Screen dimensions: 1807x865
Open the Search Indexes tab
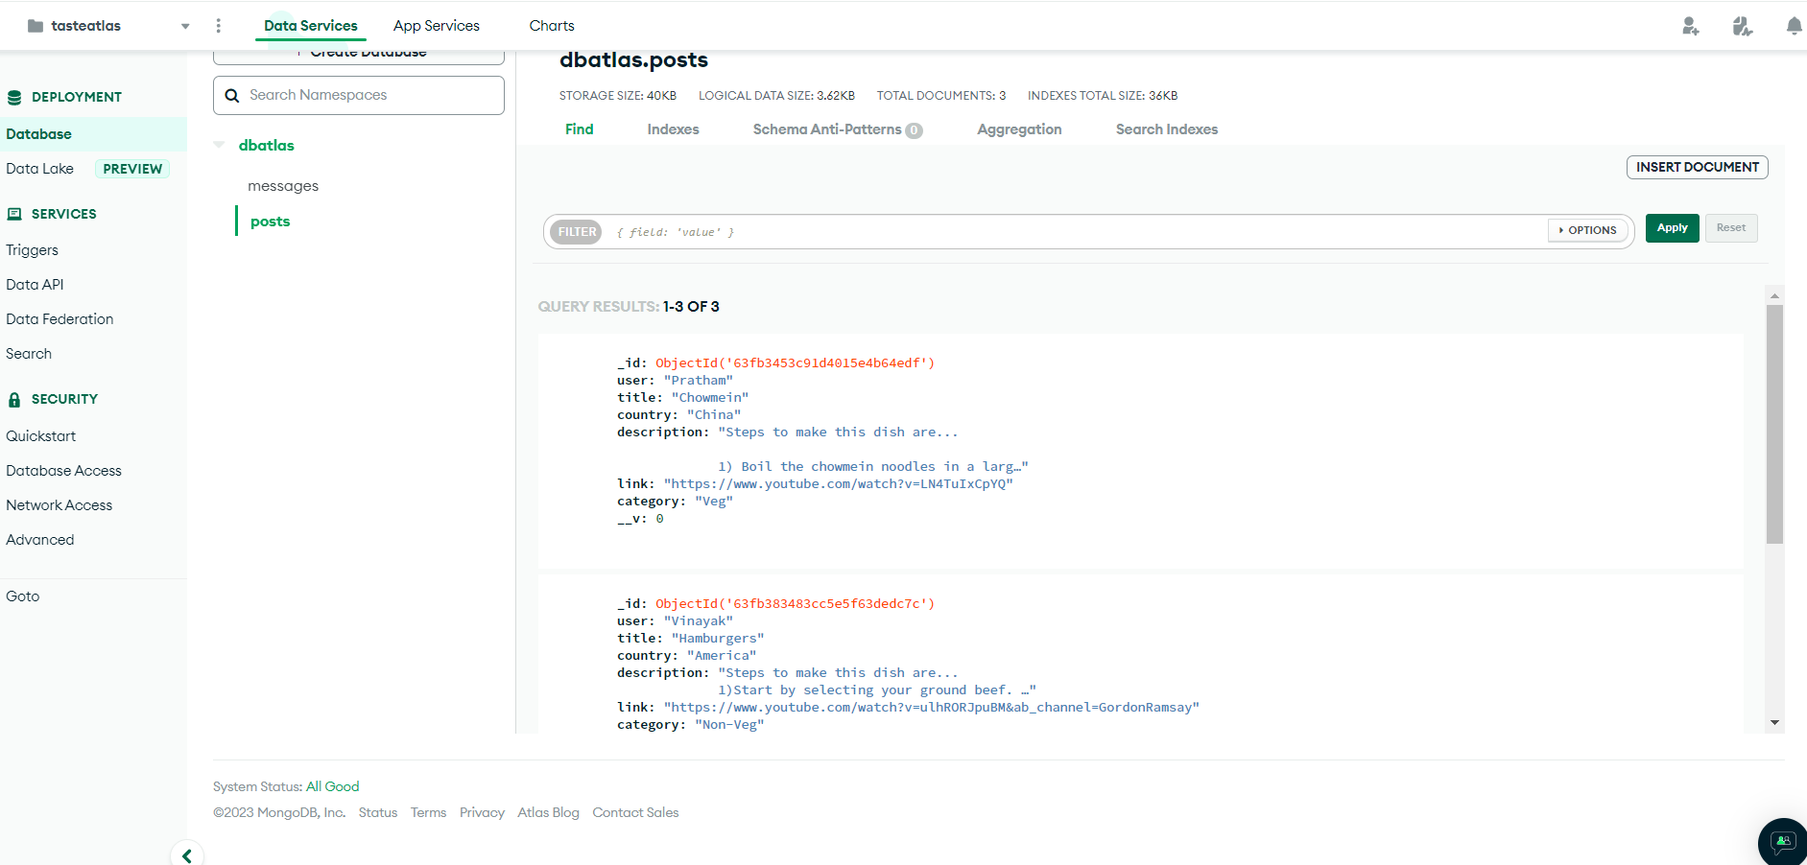coord(1166,129)
